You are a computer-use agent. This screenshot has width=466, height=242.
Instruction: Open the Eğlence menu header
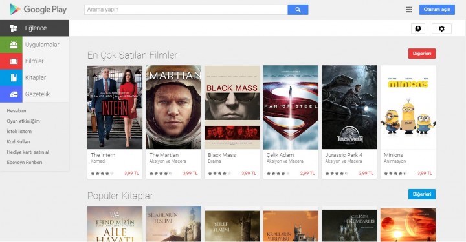pos(34,28)
